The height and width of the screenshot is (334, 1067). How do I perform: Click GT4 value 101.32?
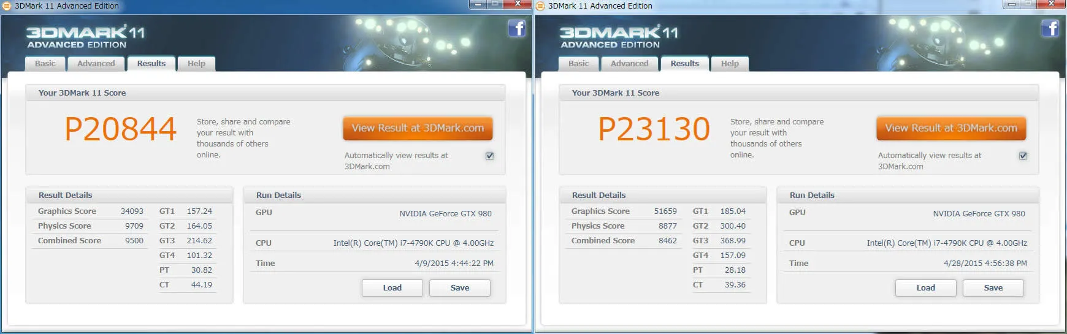point(199,256)
